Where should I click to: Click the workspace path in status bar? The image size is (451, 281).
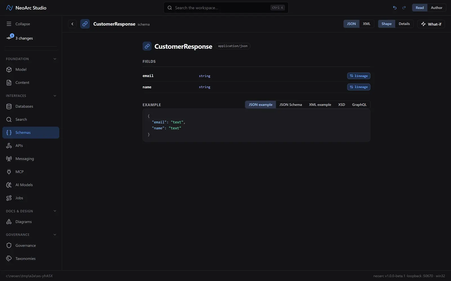point(29,276)
